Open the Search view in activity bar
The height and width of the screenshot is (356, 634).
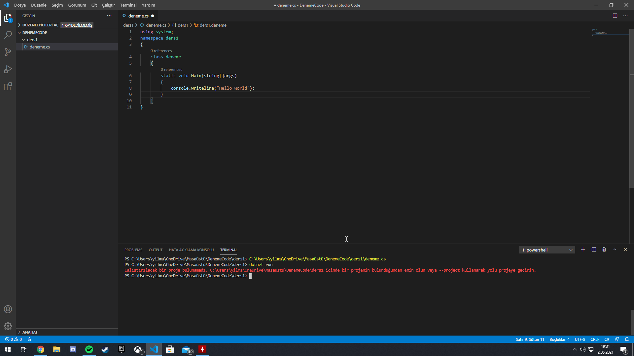[x=8, y=35]
